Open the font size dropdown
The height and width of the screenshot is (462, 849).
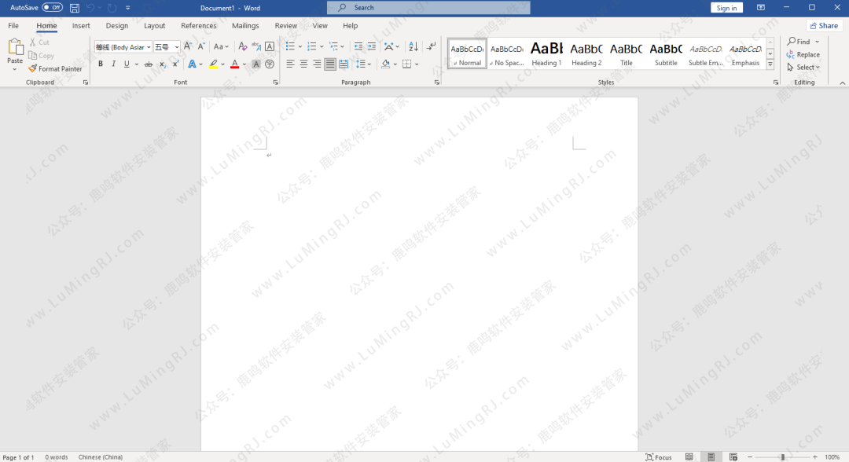click(x=177, y=47)
